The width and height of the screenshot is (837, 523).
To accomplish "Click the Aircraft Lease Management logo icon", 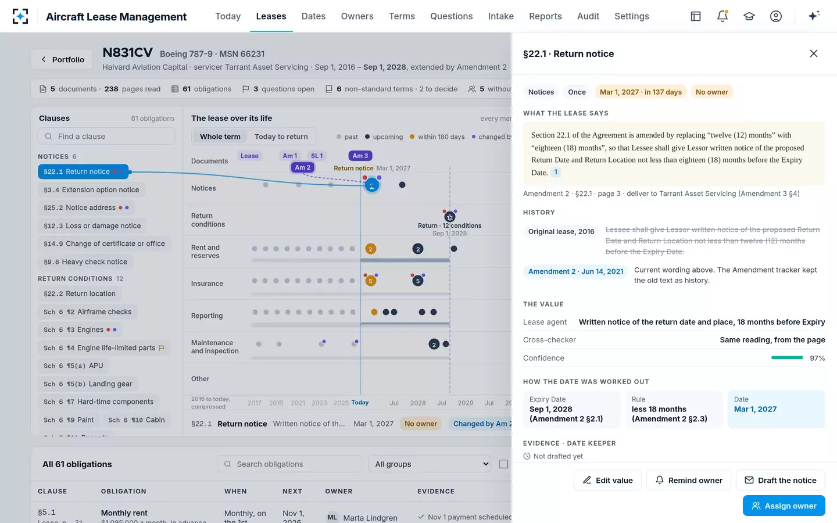I will pyautogui.click(x=20, y=16).
